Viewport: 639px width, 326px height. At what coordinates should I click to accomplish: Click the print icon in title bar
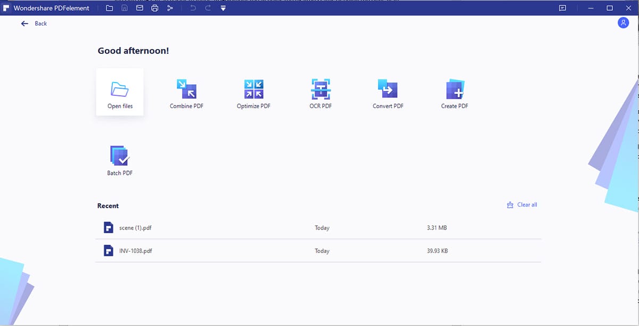click(x=154, y=9)
